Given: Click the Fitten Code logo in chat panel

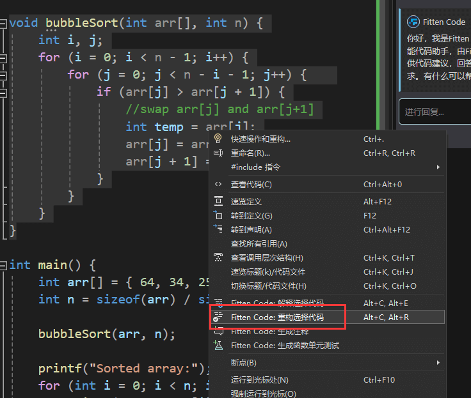Looking at the screenshot, I should point(413,22).
